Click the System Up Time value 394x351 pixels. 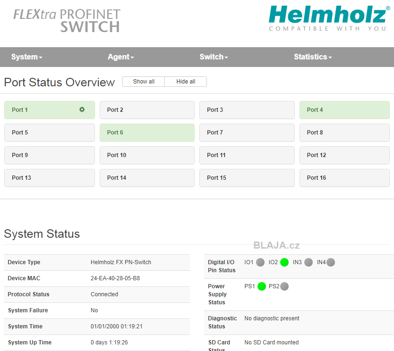point(109,343)
